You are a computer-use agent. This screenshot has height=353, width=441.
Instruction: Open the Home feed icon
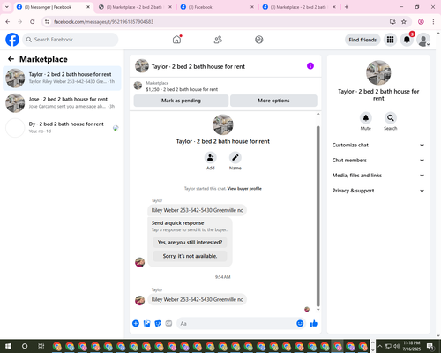176,40
